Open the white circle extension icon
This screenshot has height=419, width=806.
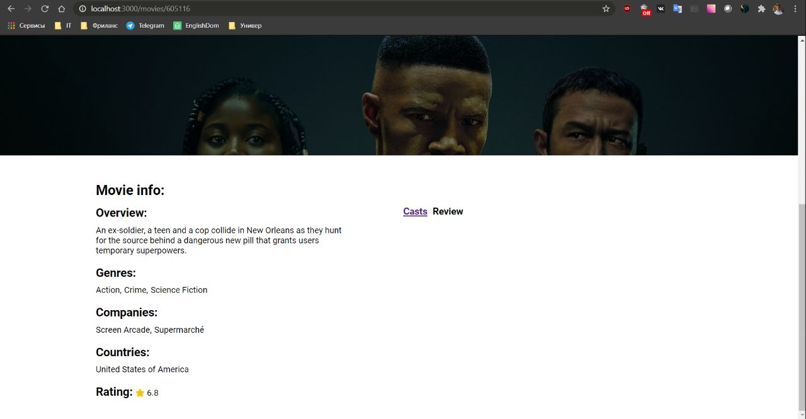point(728,9)
